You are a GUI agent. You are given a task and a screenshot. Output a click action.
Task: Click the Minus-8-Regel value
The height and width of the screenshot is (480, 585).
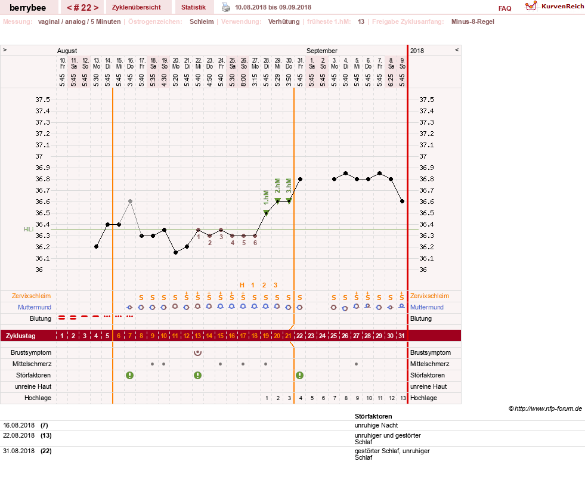(472, 21)
